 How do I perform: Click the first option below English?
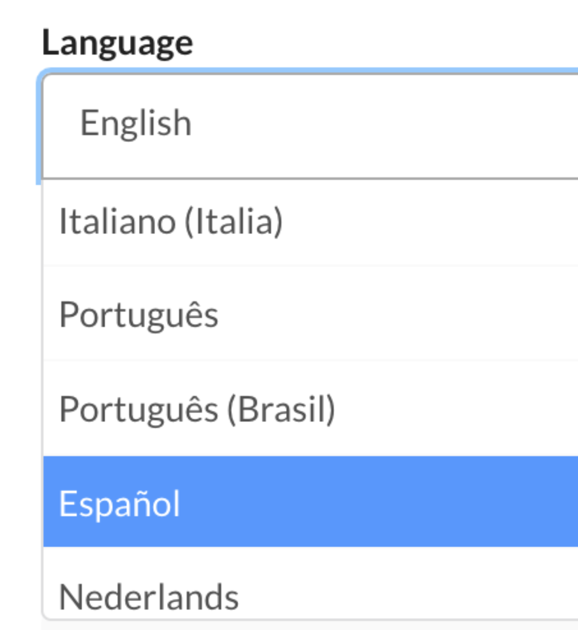[x=171, y=221]
